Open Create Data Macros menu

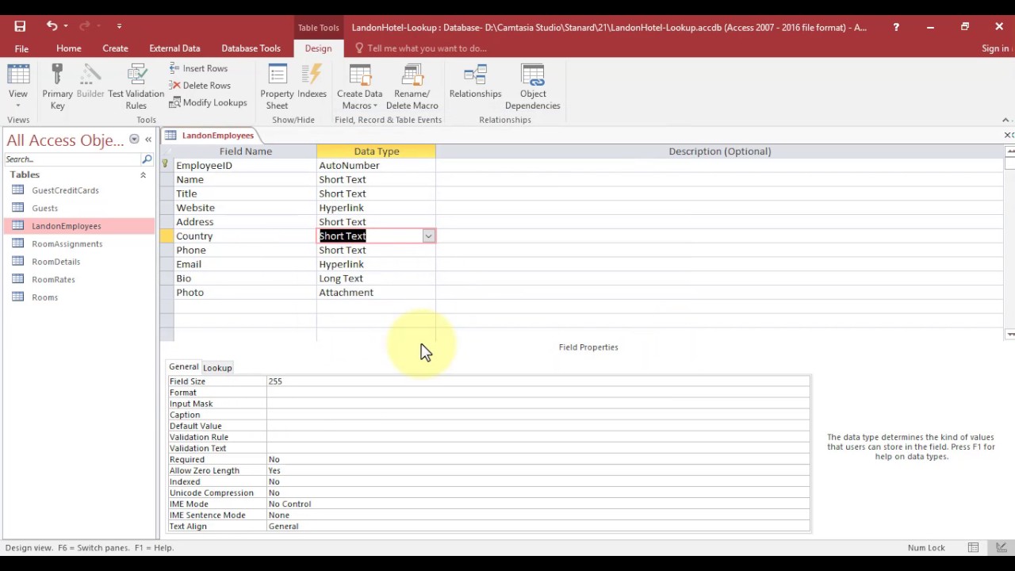point(360,87)
